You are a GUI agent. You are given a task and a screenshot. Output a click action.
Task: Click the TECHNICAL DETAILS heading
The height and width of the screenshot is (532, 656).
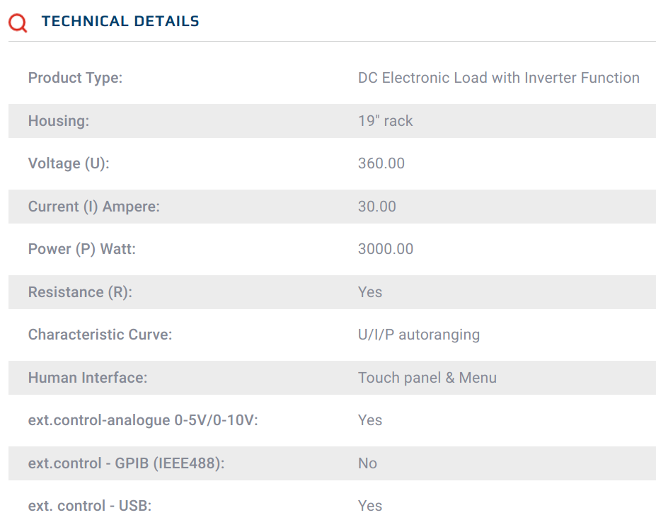click(x=120, y=22)
